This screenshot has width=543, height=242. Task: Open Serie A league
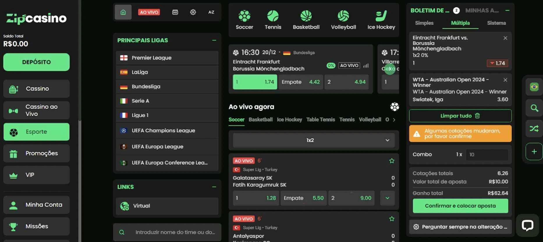pyautogui.click(x=167, y=101)
